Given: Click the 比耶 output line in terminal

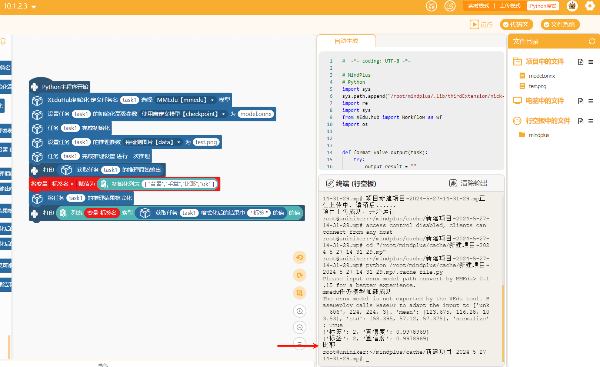Looking at the screenshot, I should click(x=329, y=345).
